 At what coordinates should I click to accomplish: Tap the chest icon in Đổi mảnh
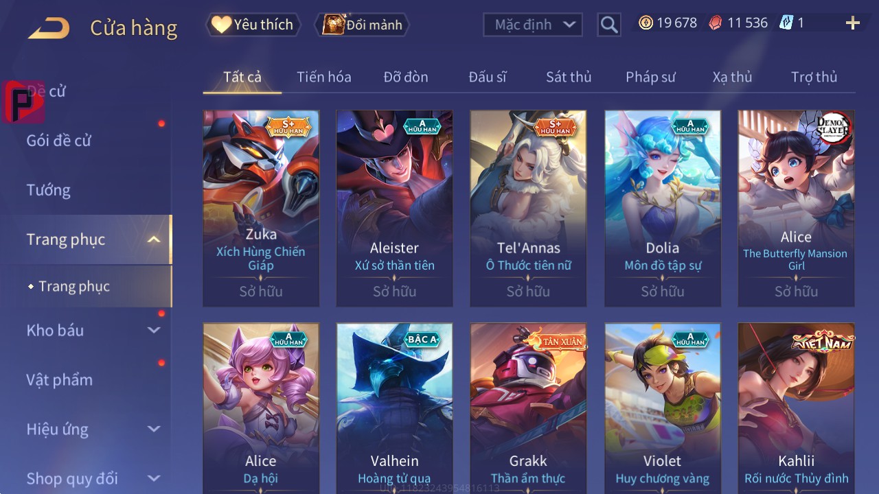click(333, 25)
